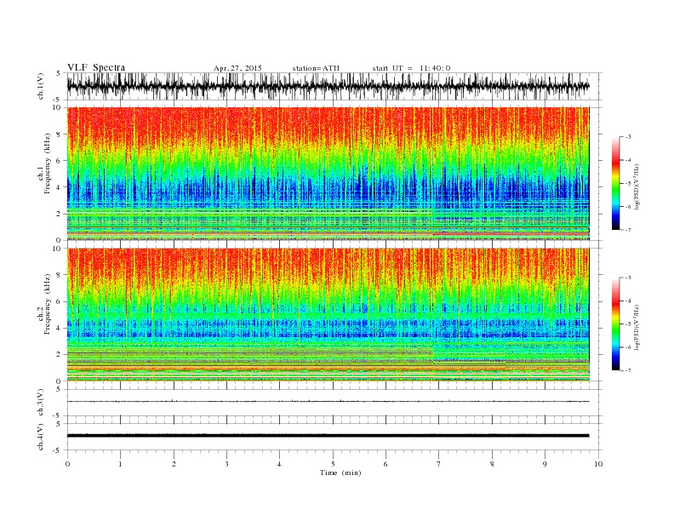The width and height of the screenshot is (674, 521).
Task: Click the time axis tick label '2'
Action: tap(174, 464)
